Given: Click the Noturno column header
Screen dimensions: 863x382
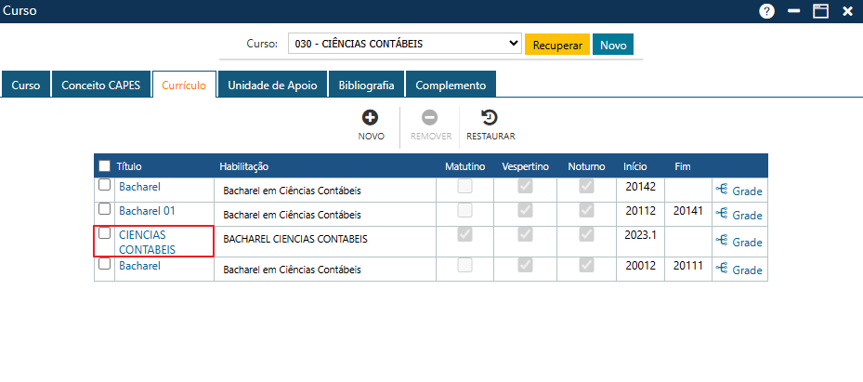Looking at the screenshot, I should click(586, 166).
